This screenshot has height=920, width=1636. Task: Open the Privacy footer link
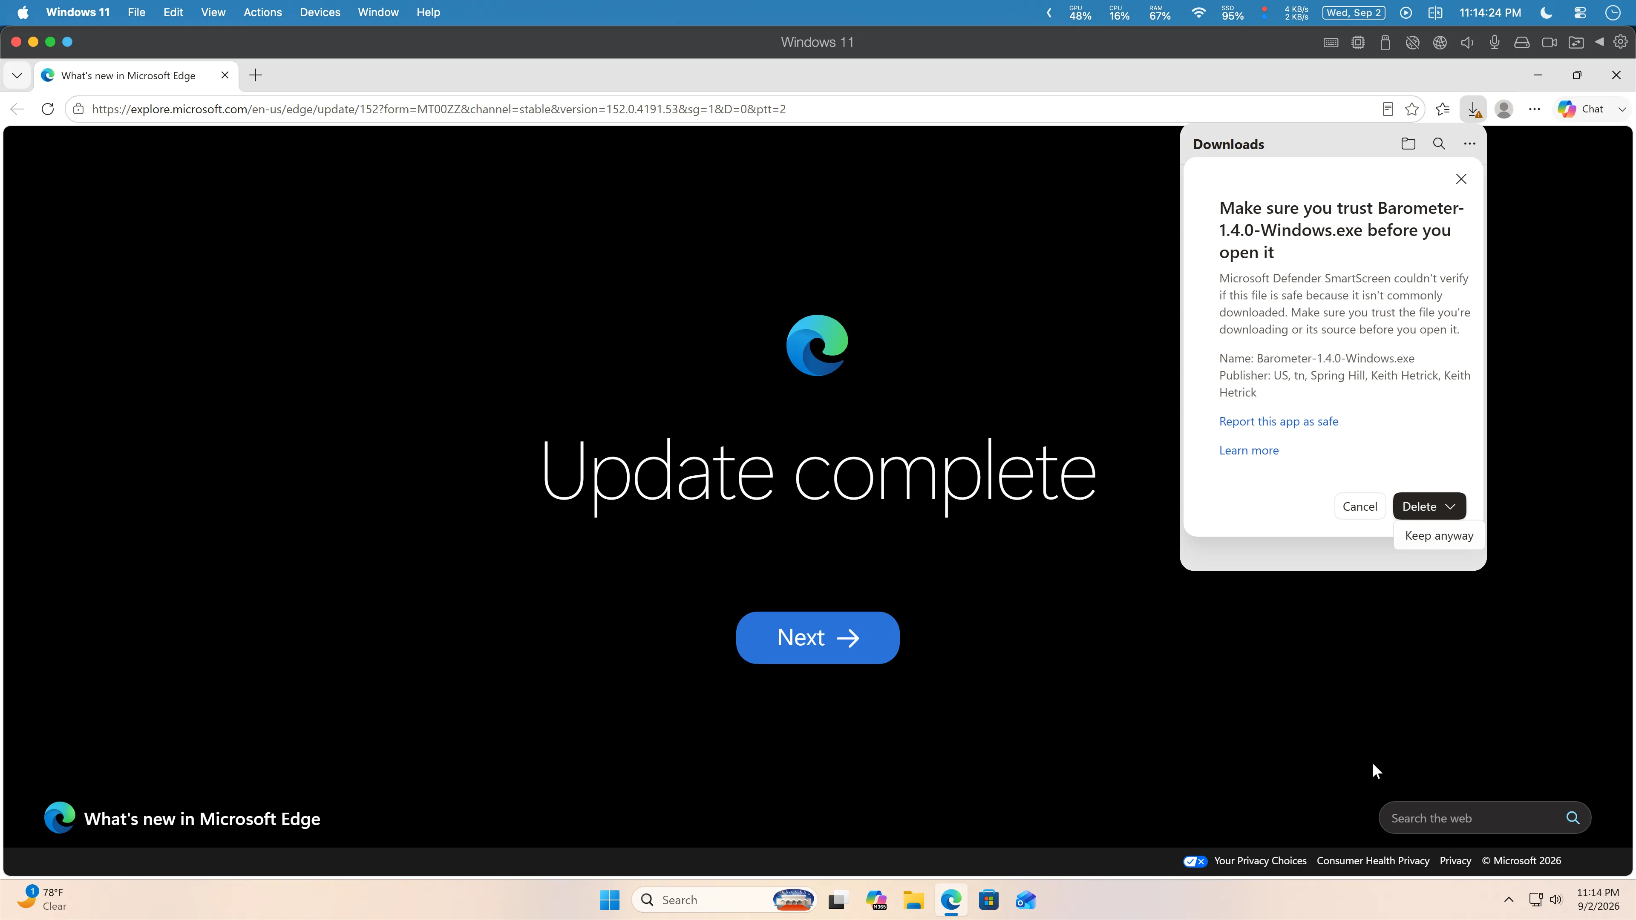point(1455,862)
